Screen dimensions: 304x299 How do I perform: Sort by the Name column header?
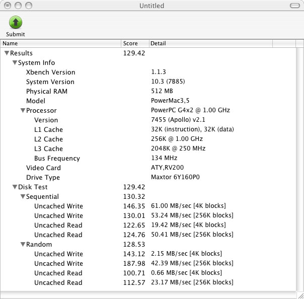click(x=61, y=43)
